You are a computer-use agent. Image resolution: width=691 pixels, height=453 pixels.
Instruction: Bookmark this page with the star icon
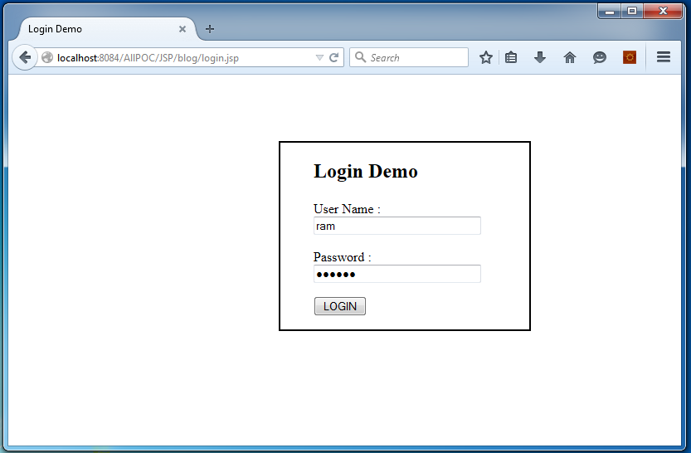[485, 57]
